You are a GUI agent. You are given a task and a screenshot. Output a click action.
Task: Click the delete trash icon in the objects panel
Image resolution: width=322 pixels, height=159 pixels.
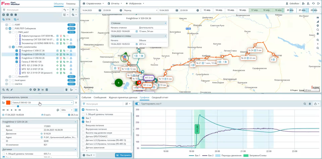pyautogui.click(x=66, y=90)
